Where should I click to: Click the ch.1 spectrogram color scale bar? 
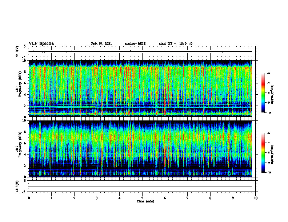263,93
